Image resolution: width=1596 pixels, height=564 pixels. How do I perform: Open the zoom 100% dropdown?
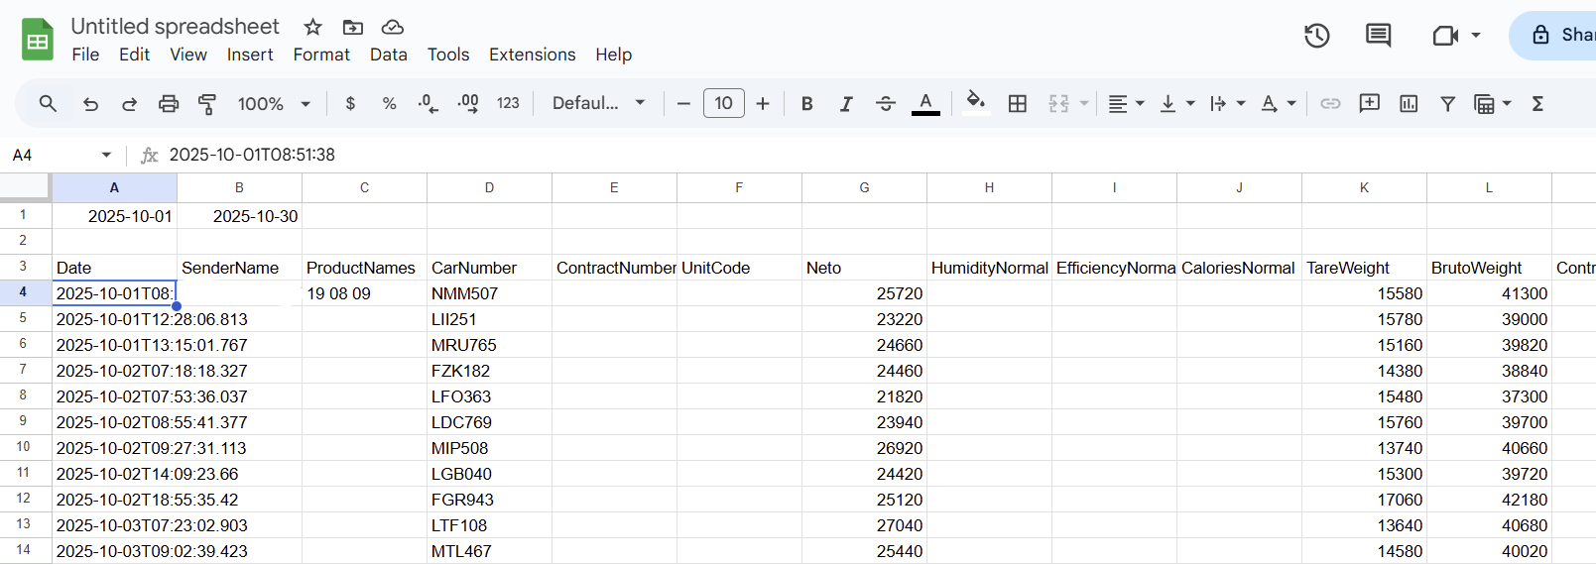274,103
